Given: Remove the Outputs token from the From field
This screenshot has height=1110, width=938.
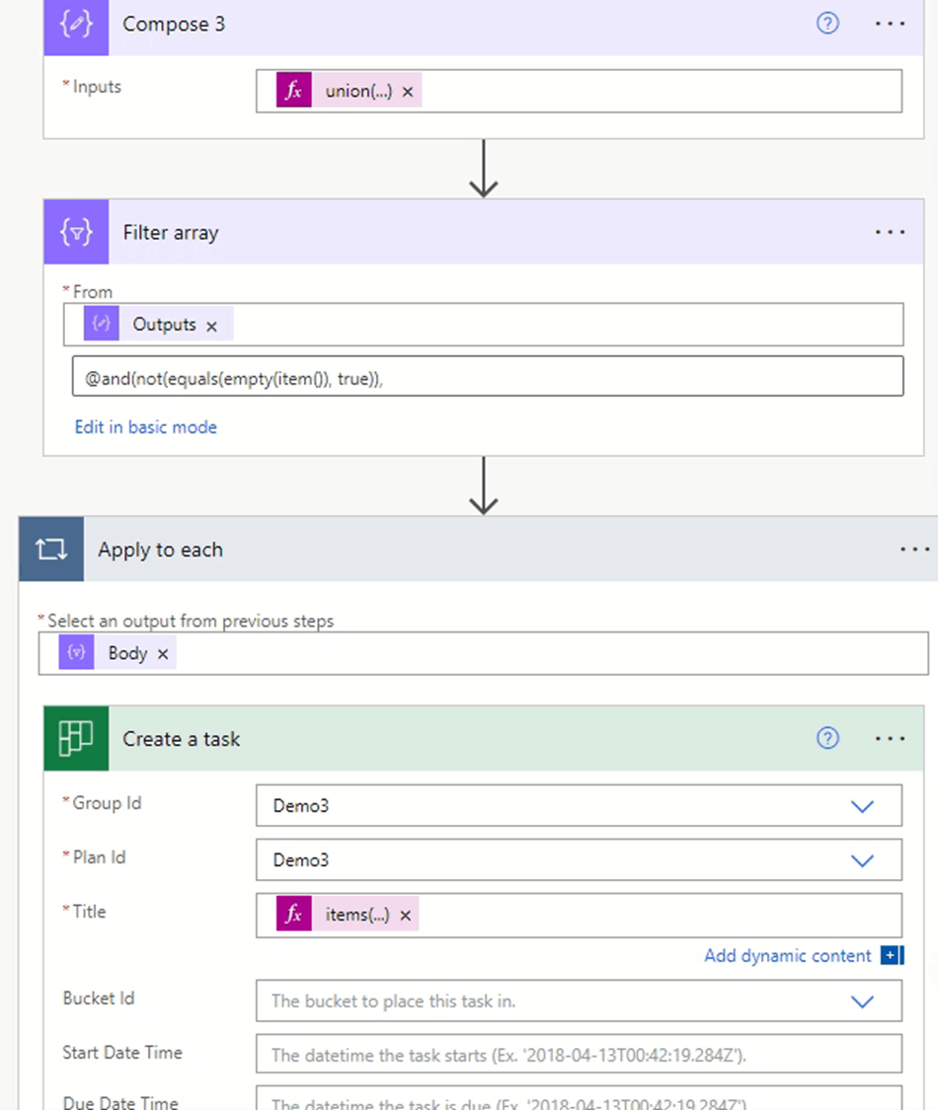Looking at the screenshot, I should tap(210, 324).
